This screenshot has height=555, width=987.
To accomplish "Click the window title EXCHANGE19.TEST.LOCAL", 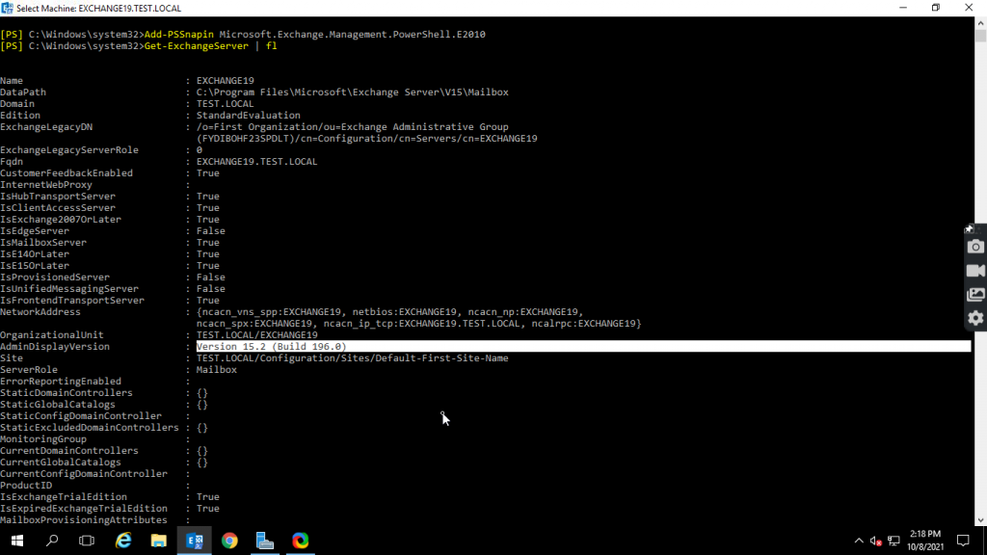I will 130,8.
